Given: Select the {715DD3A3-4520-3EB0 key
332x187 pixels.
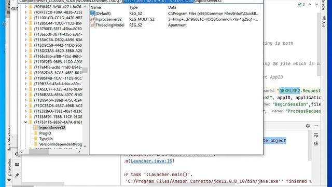Looking at the screenshot, I should point(58,51).
